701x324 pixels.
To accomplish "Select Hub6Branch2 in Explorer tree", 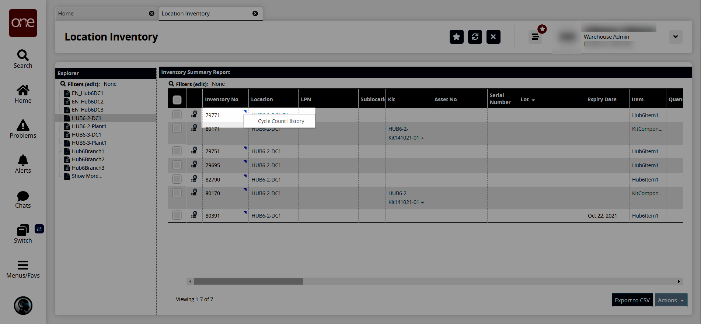I will [x=88, y=159].
